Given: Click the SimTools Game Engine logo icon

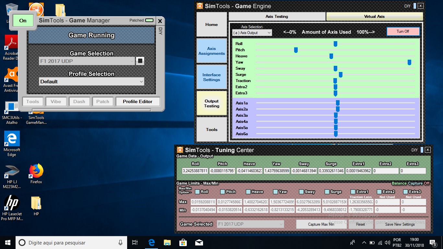Looking at the screenshot, I should [x=200, y=6].
